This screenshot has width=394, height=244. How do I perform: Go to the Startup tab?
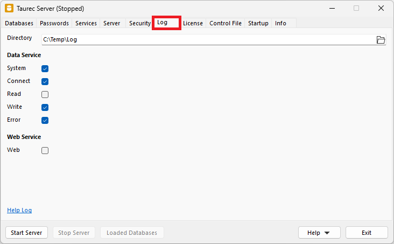pyautogui.click(x=258, y=23)
